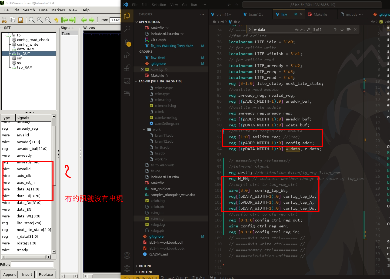Open the Manage gear icon in VS Code
The width and height of the screenshot is (390, 279).
[127, 268]
